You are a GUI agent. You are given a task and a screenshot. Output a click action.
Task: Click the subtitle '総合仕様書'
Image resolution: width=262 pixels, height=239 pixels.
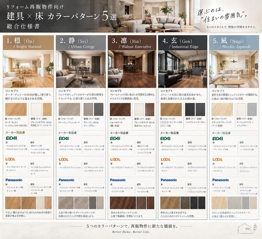(x=23, y=26)
